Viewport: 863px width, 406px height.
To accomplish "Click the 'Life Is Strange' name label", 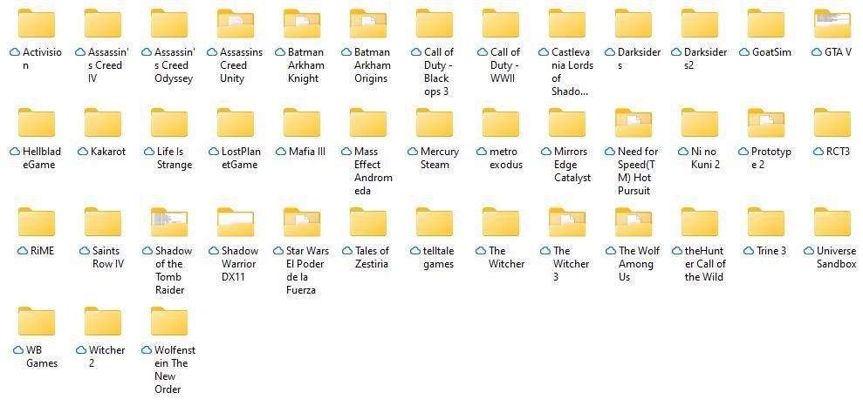I will coord(174,159).
